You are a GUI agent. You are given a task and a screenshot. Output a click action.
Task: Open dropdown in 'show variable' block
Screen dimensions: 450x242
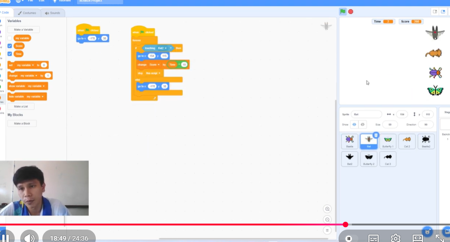click(x=36, y=86)
